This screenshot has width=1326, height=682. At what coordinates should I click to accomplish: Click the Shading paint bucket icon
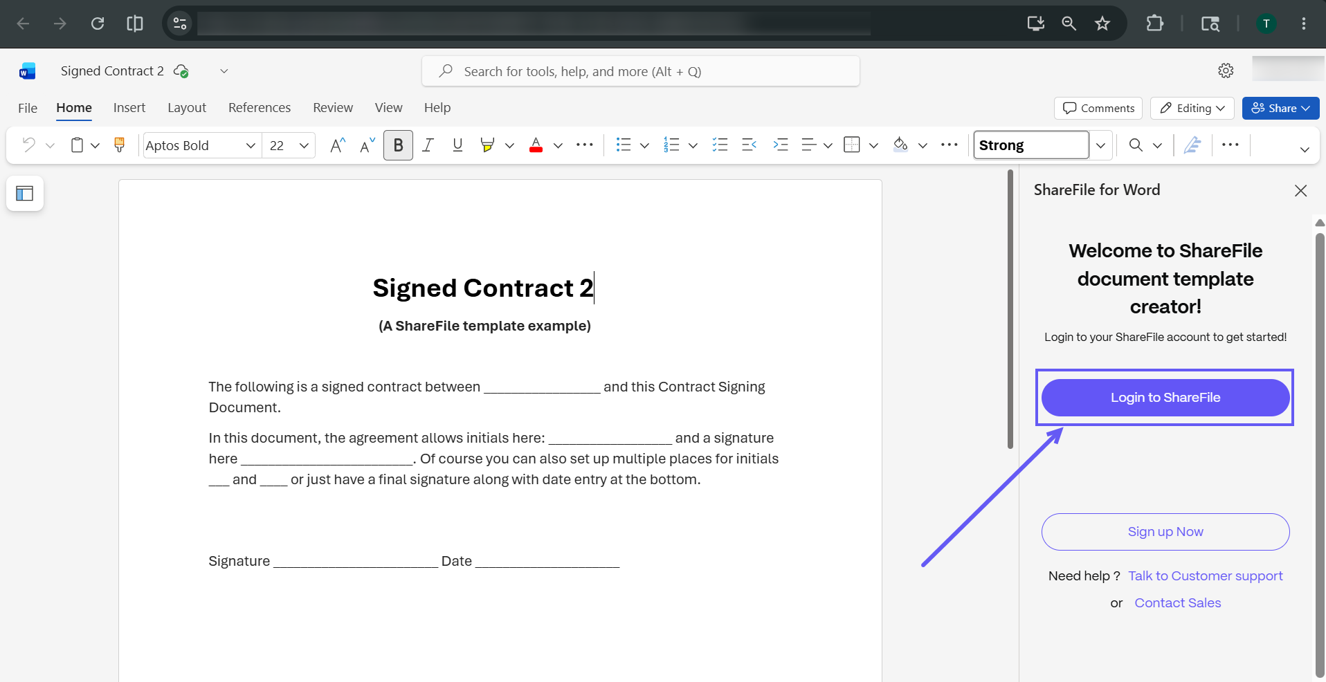[900, 145]
